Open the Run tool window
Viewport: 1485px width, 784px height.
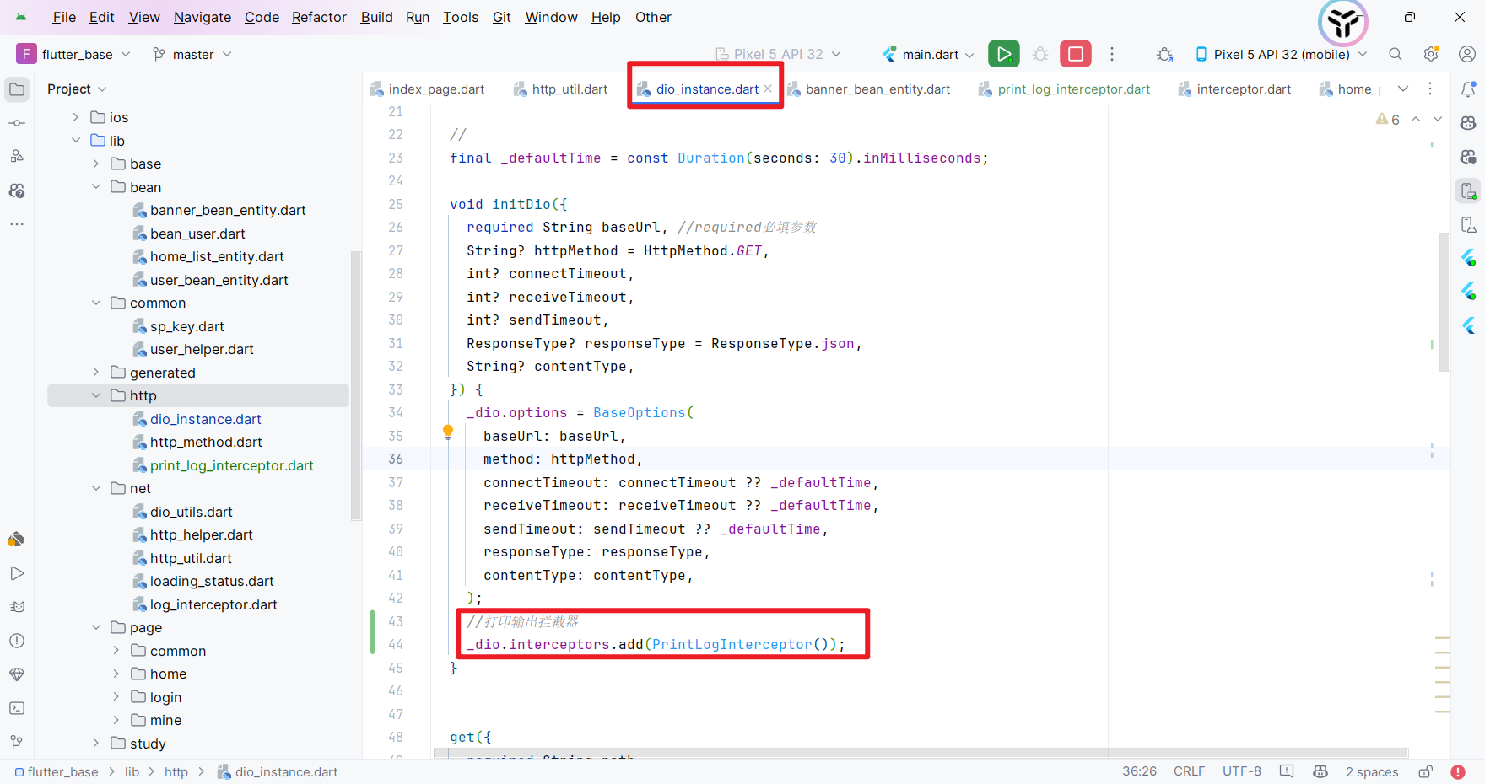(x=17, y=573)
